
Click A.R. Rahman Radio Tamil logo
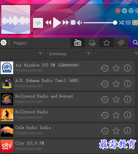(x=7, y=83)
